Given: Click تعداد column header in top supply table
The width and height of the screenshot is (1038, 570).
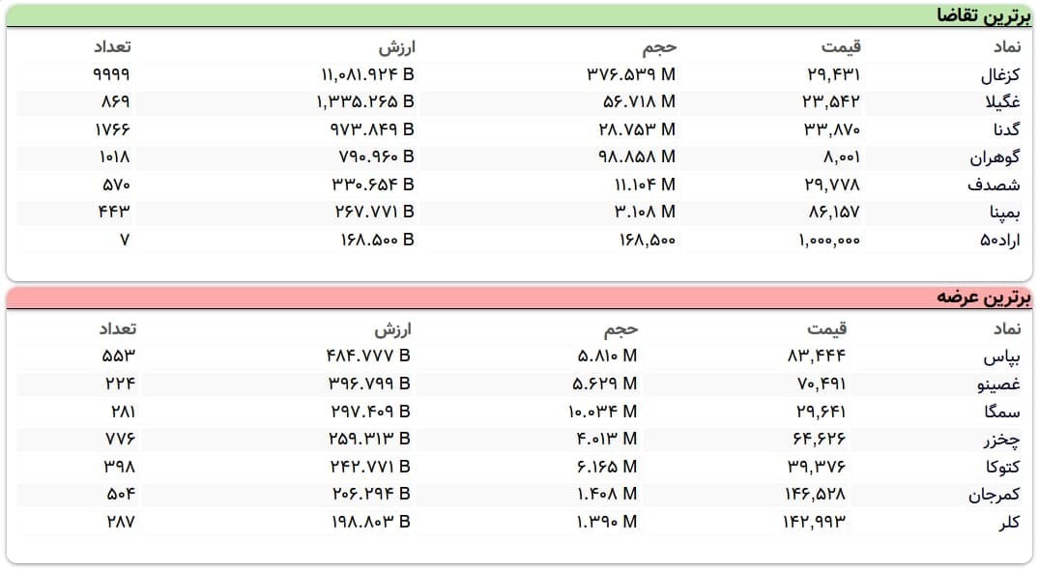Looking at the screenshot, I should 116,329.
